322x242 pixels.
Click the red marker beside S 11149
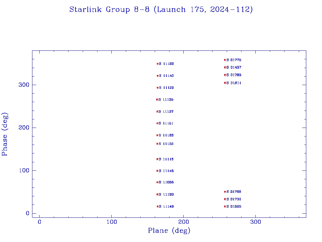(x=158, y=206)
